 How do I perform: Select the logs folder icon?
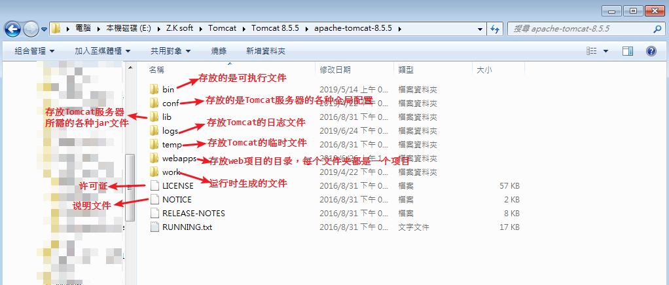[154, 130]
